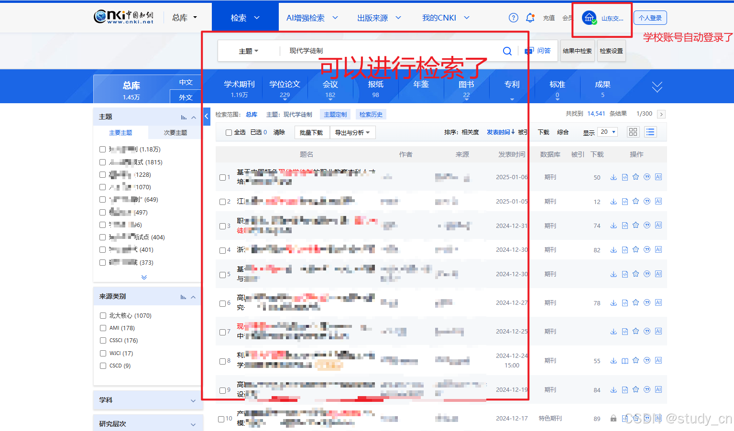
Task: Open the help question-mark icon
Action: (x=513, y=18)
